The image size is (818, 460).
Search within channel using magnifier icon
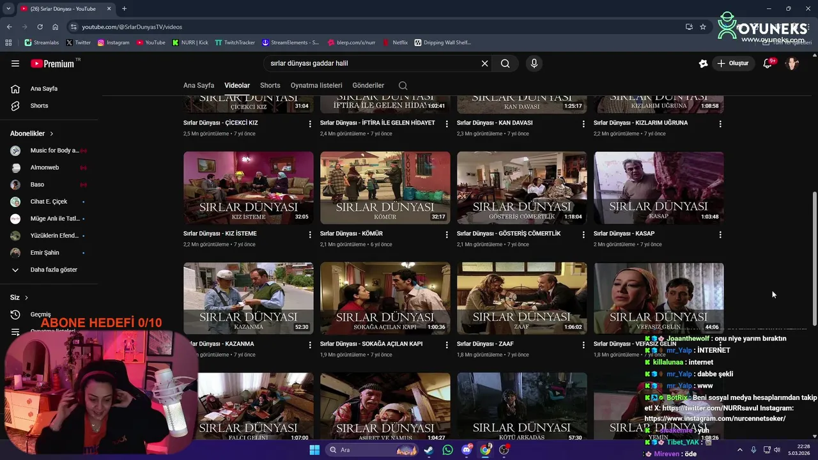pyautogui.click(x=403, y=86)
